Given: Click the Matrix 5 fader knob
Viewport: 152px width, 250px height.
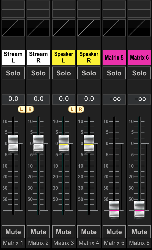Looking at the screenshot, I should click(x=114, y=210).
